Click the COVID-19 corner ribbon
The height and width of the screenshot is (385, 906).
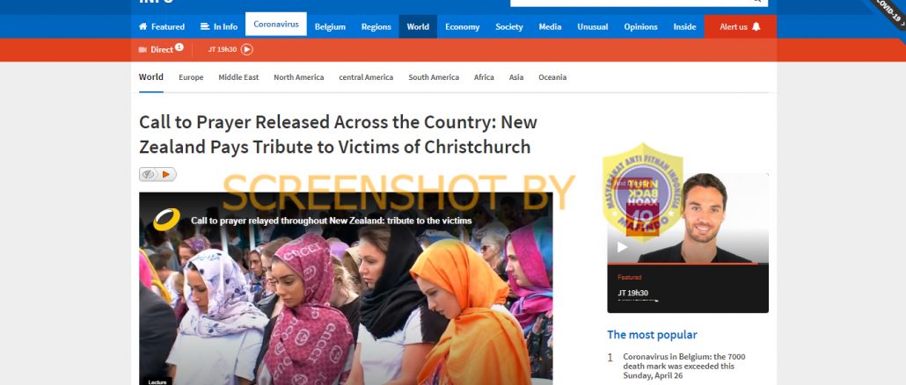pos(888,11)
